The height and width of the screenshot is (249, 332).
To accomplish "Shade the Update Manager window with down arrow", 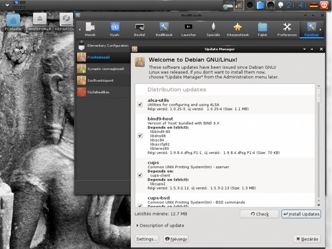I will [304, 49].
